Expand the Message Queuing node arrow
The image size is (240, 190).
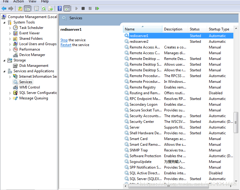[10, 98]
